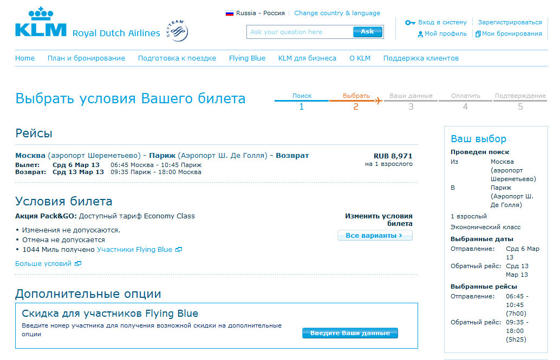The width and height of the screenshot is (560, 360).
Task: Open Change country & language link
Action: [x=337, y=13]
